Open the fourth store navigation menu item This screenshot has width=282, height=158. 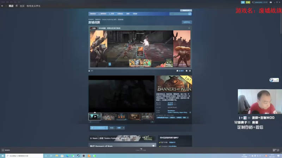[120, 14]
